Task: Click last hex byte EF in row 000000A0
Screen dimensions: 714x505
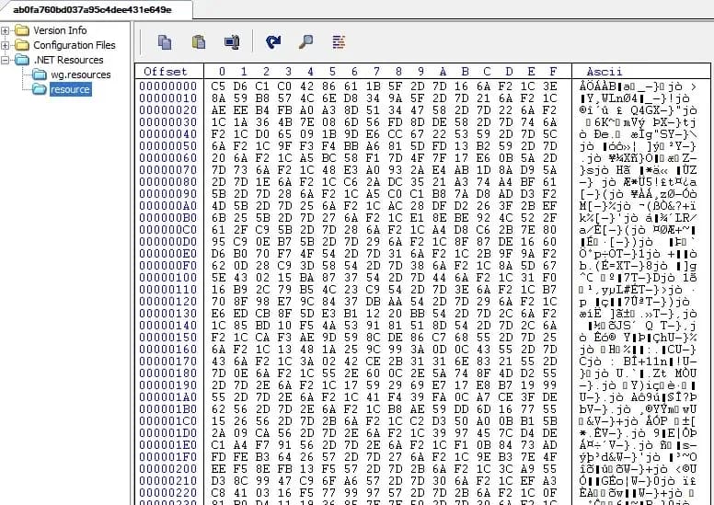Action: coord(549,206)
